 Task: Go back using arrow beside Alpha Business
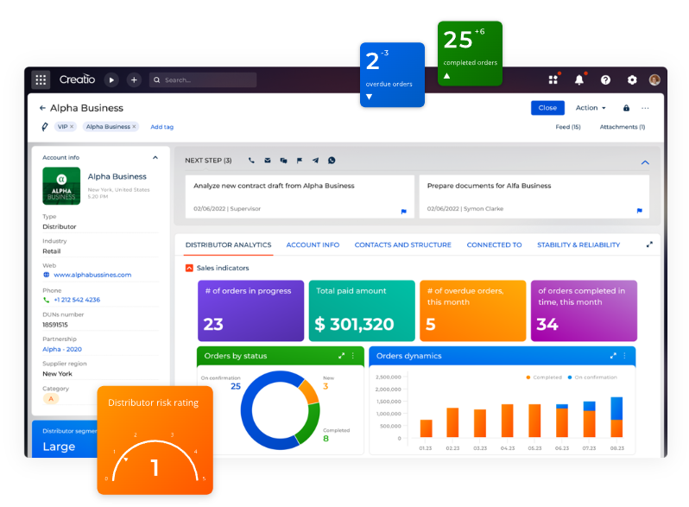[x=42, y=108]
